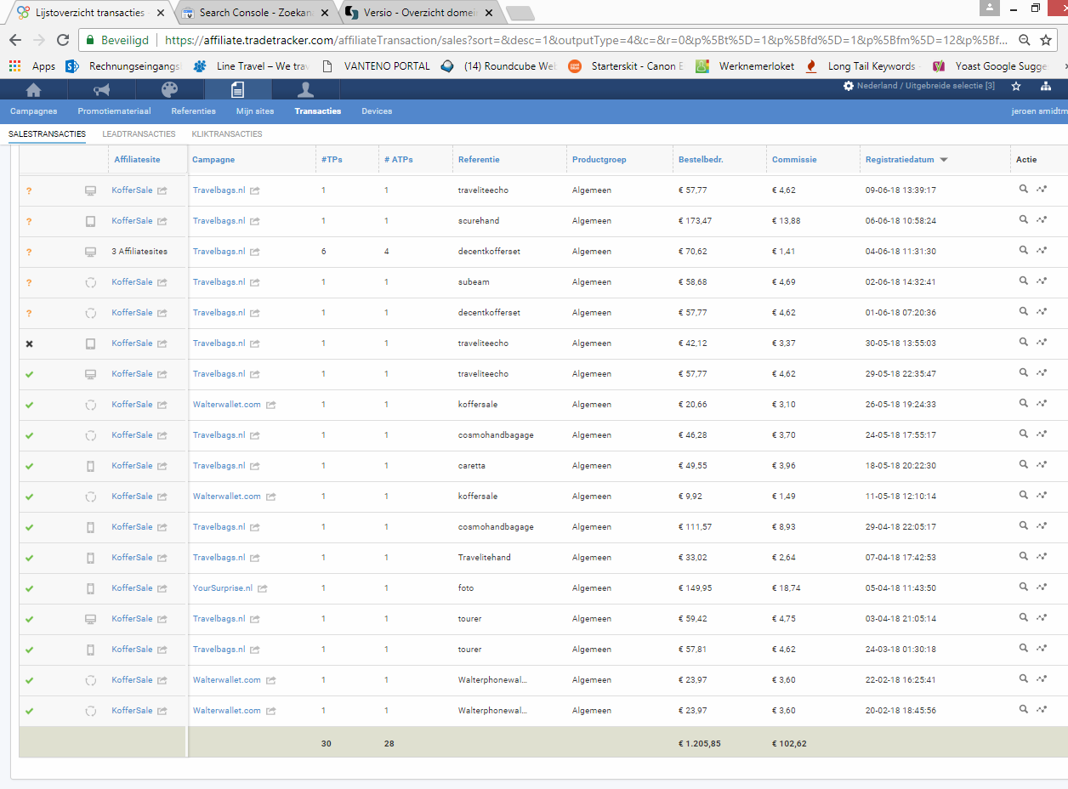Image resolution: width=1068 pixels, height=789 pixels.
Task: Reload the page in Chrome
Action: (63, 40)
